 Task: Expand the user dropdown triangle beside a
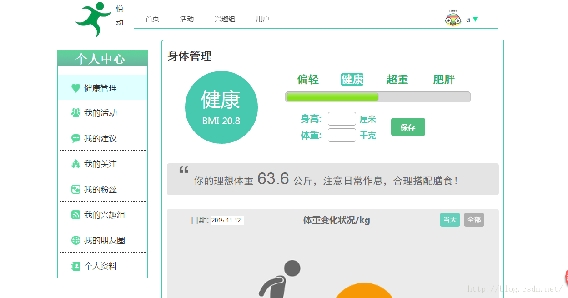coord(475,20)
